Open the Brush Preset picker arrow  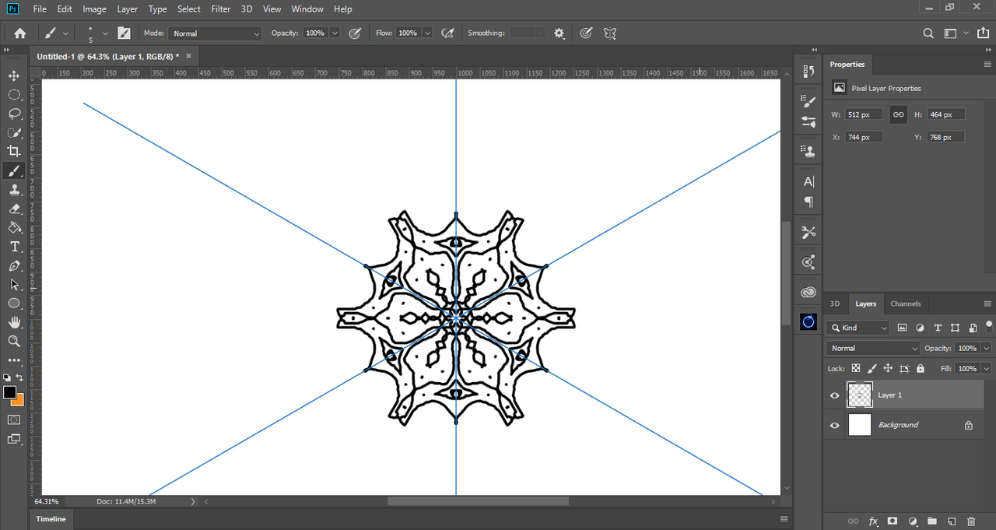coord(106,33)
